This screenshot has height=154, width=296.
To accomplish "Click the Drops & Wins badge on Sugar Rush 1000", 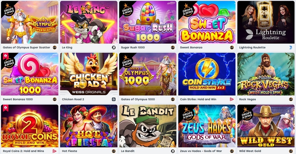I will click(x=126, y=9).
